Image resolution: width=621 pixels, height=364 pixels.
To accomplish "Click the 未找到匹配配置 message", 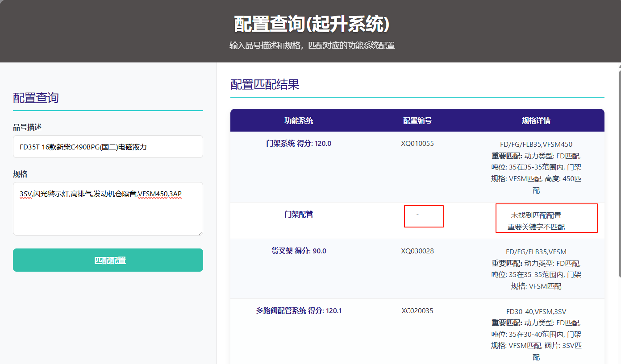I will (x=536, y=215).
